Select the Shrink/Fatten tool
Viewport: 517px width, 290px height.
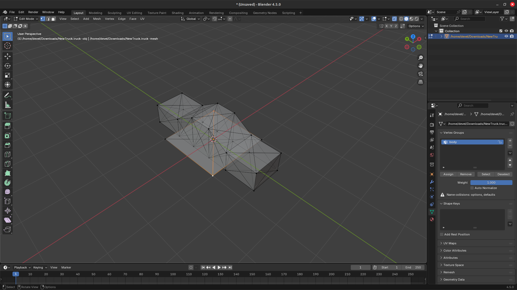click(x=8, y=211)
